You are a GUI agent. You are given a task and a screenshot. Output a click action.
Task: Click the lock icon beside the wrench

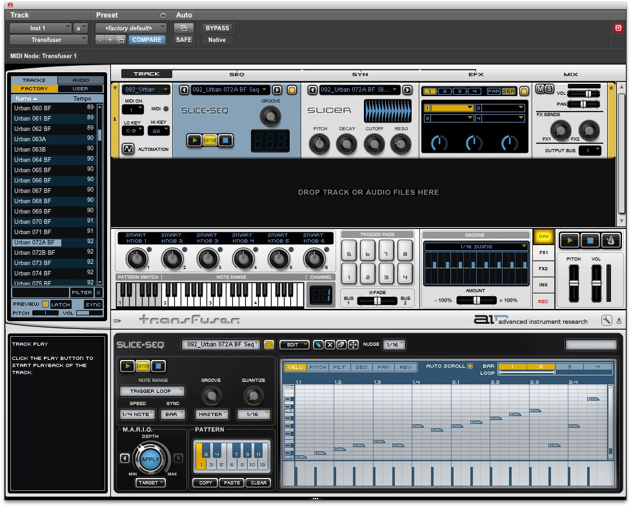point(619,321)
